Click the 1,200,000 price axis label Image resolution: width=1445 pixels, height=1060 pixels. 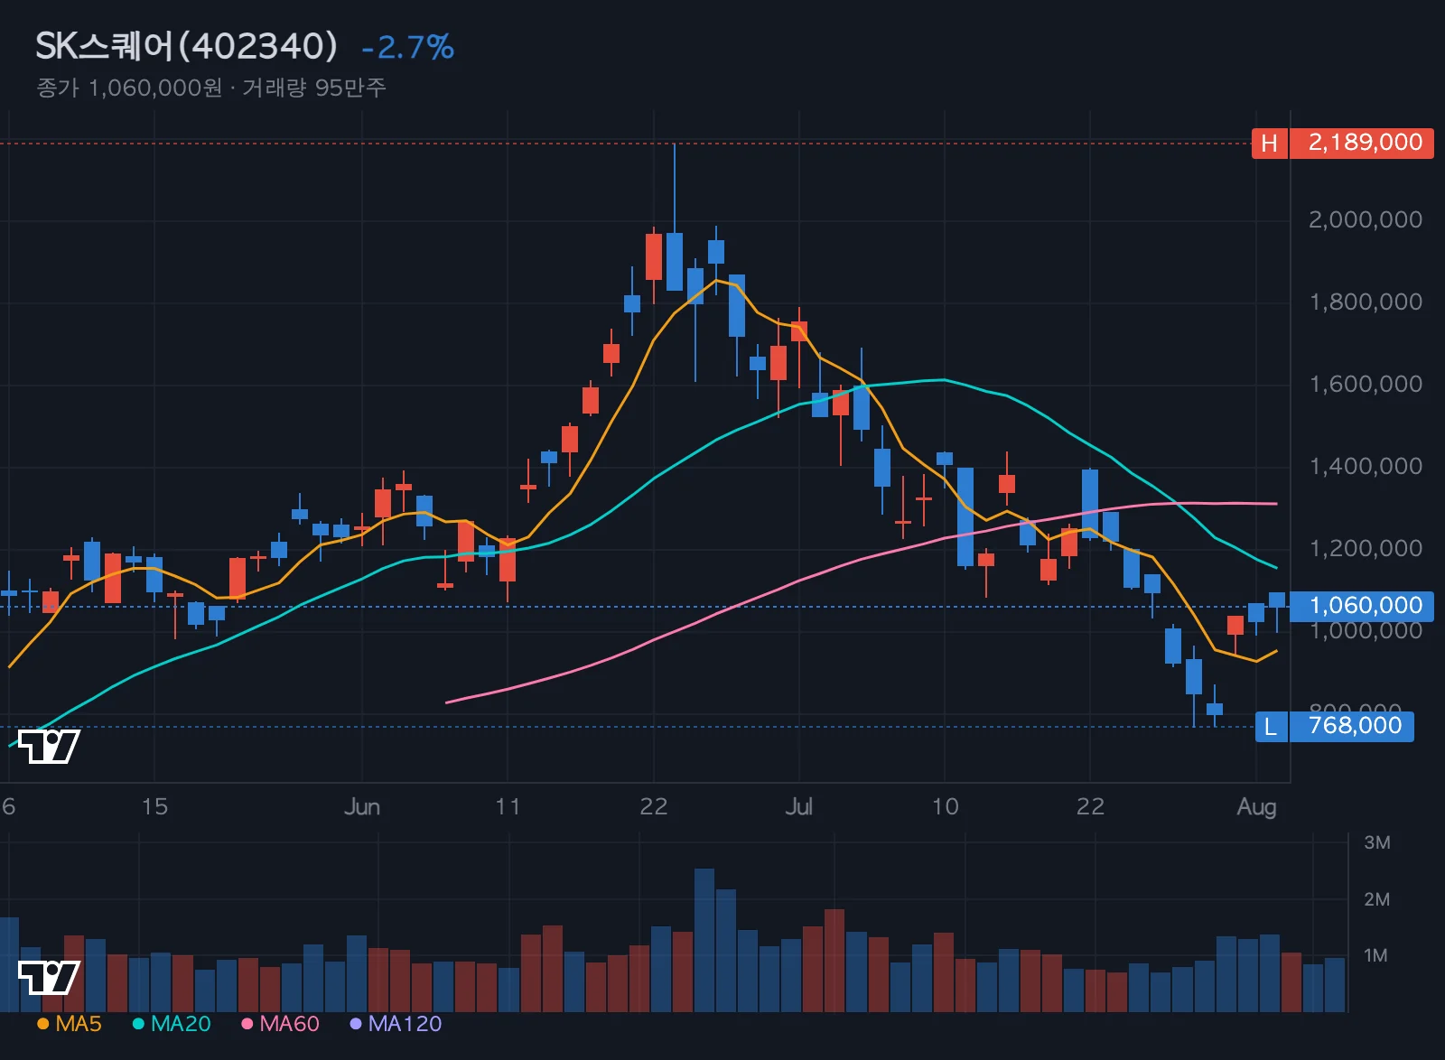(1366, 548)
